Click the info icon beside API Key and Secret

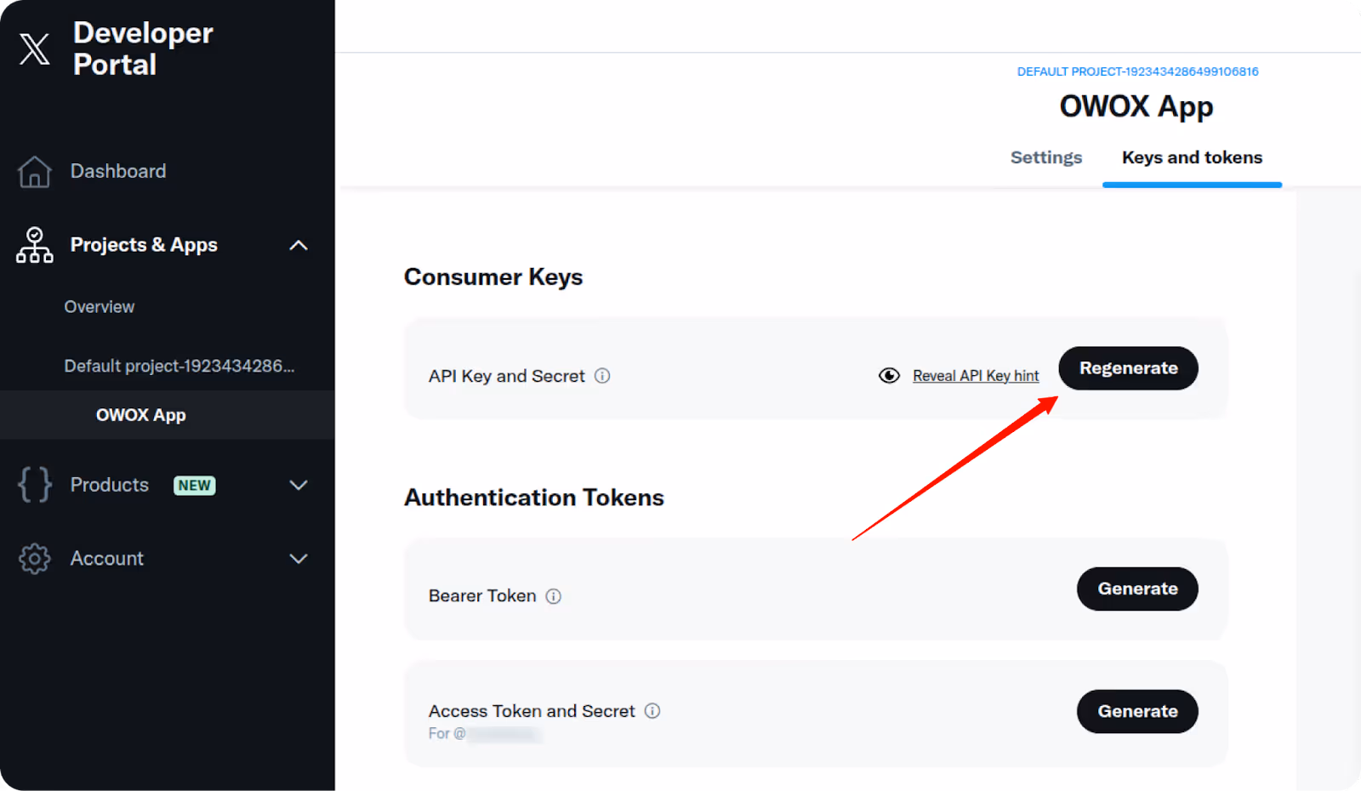(x=602, y=376)
